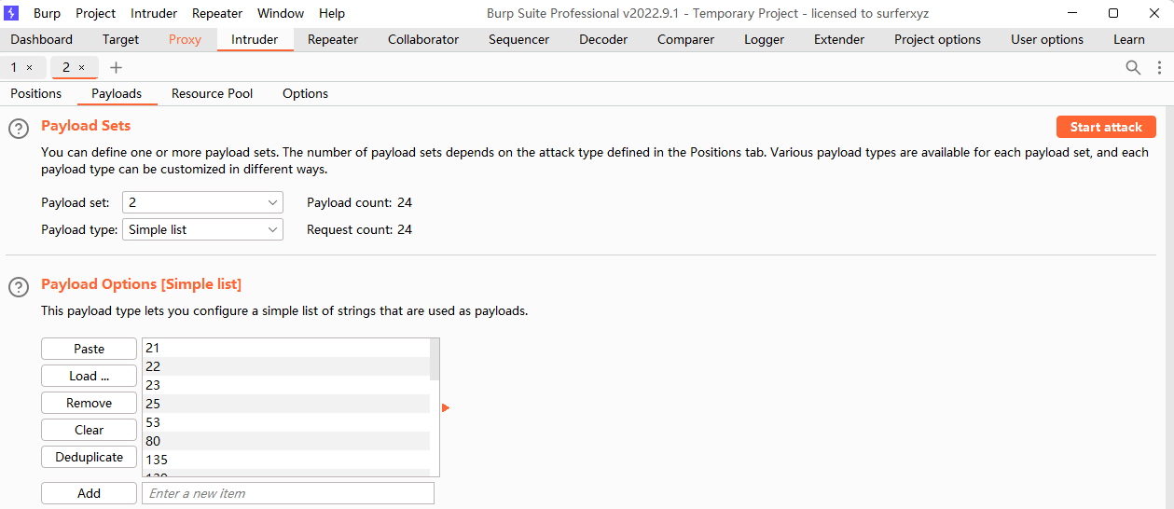This screenshot has width=1174, height=509.
Task: Open the Repeater menu
Action: tap(217, 13)
